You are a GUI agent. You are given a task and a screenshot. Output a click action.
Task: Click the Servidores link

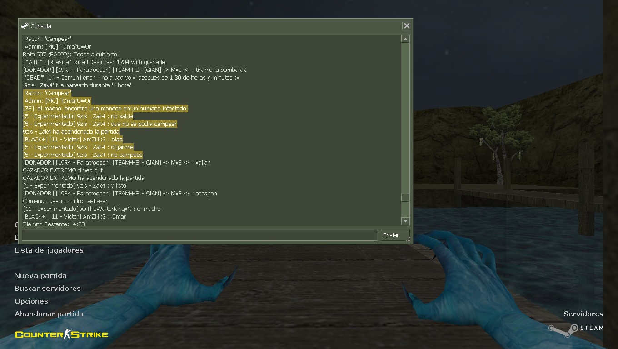coord(583,314)
